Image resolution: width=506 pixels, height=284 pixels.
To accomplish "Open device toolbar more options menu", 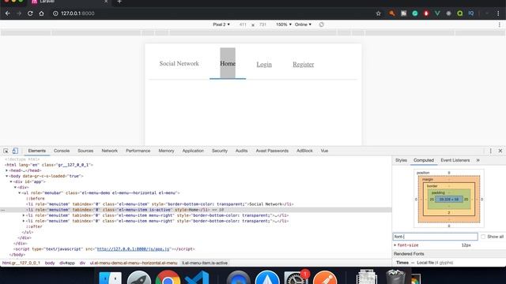I will 499,24.
